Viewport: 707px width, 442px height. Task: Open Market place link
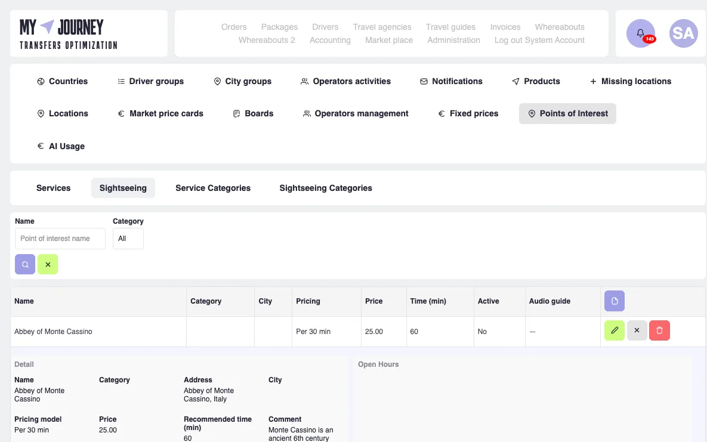388,40
